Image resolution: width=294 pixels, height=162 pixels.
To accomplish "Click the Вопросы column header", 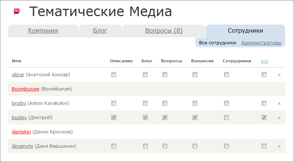I will [172, 61].
